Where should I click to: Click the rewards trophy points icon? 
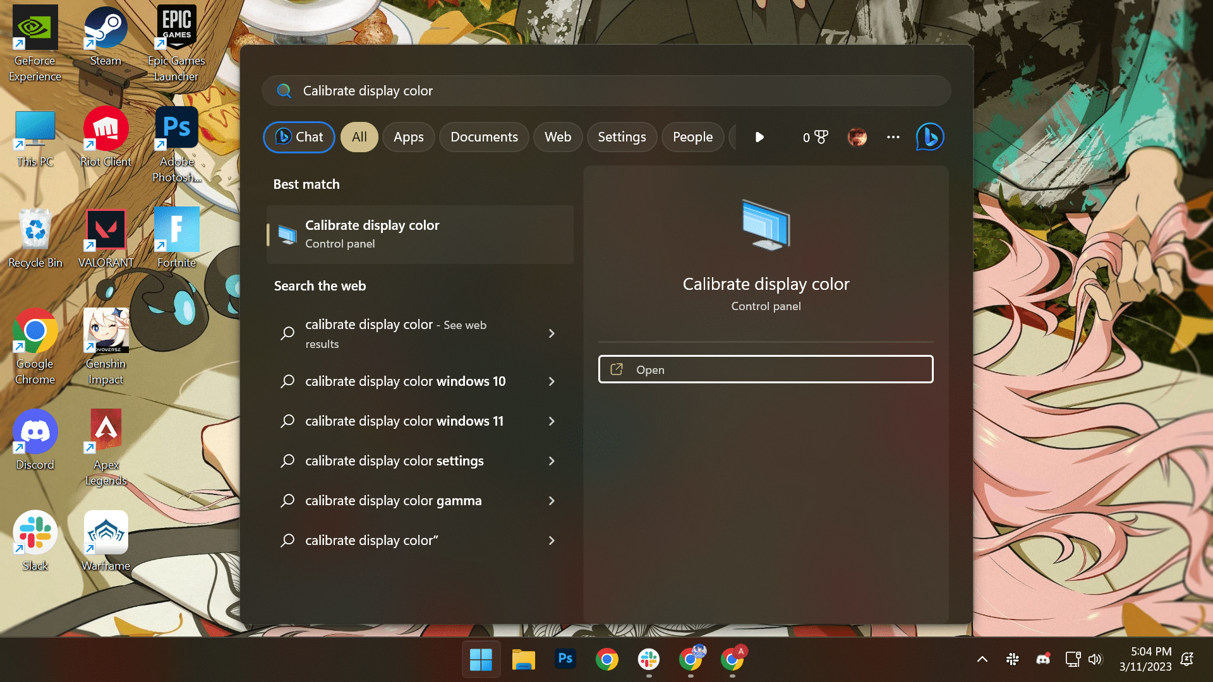tap(815, 137)
